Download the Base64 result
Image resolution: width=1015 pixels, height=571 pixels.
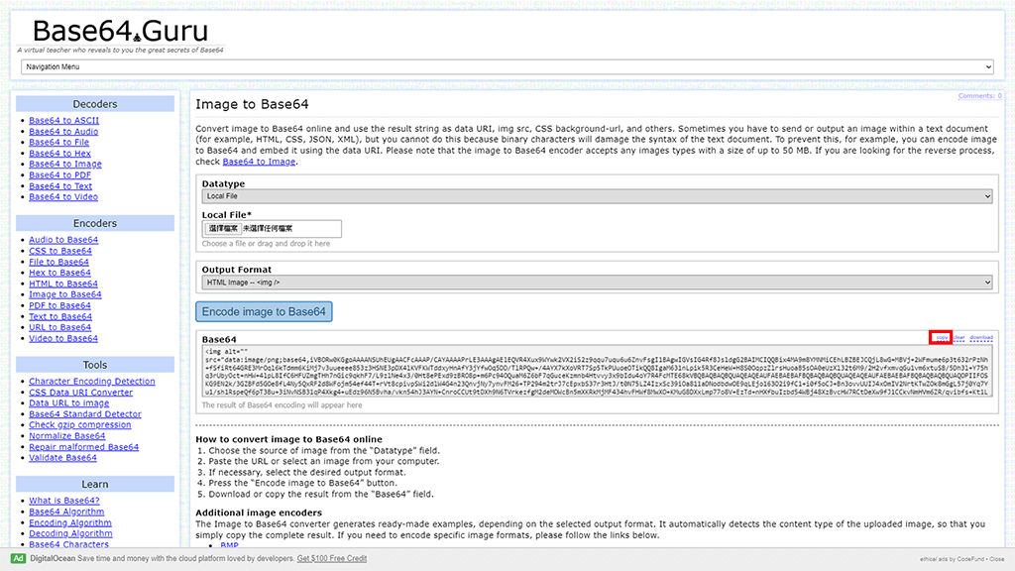pos(980,338)
